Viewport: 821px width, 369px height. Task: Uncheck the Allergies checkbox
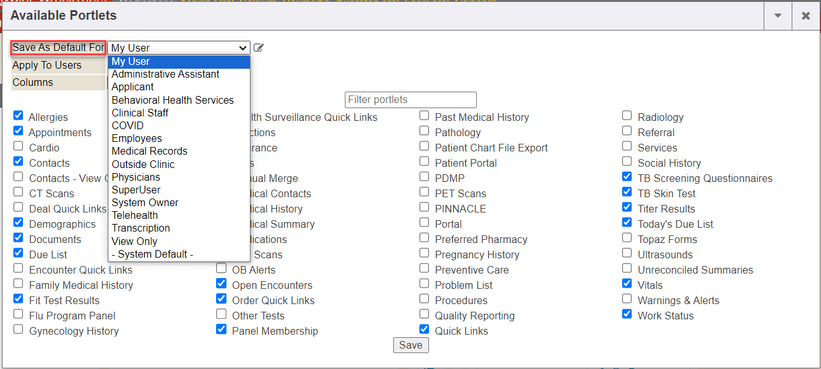click(x=18, y=116)
